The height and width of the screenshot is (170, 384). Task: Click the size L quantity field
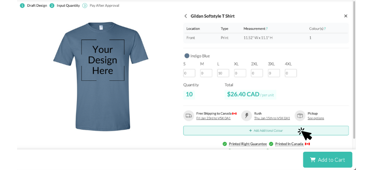tap(223, 73)
